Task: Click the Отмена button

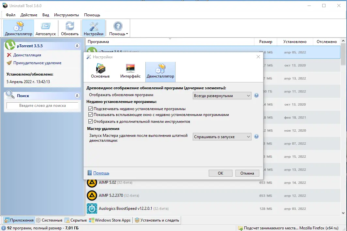Action: (x=247, y=173)
